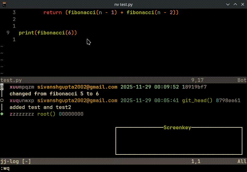Close the nv test.py window
This screenshot has width=247, height=172.
click(x=242, y=4)
